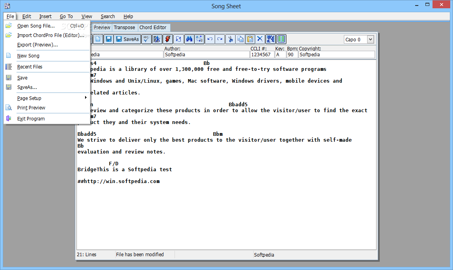Click the A-to-B replace icon
This screenshot has width=453, height=270.
point(199,39)
